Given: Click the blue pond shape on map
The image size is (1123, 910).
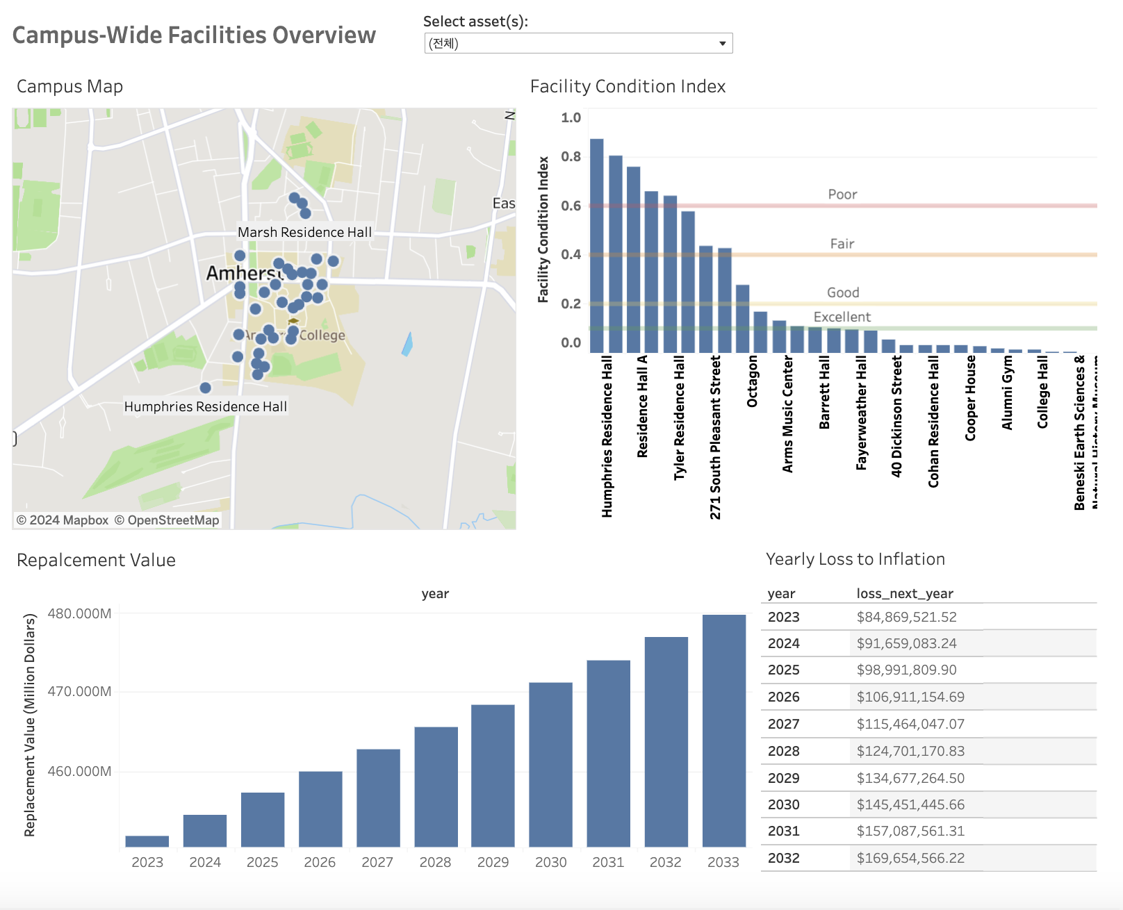Looking at the screenshot, I should coord(408,344).
